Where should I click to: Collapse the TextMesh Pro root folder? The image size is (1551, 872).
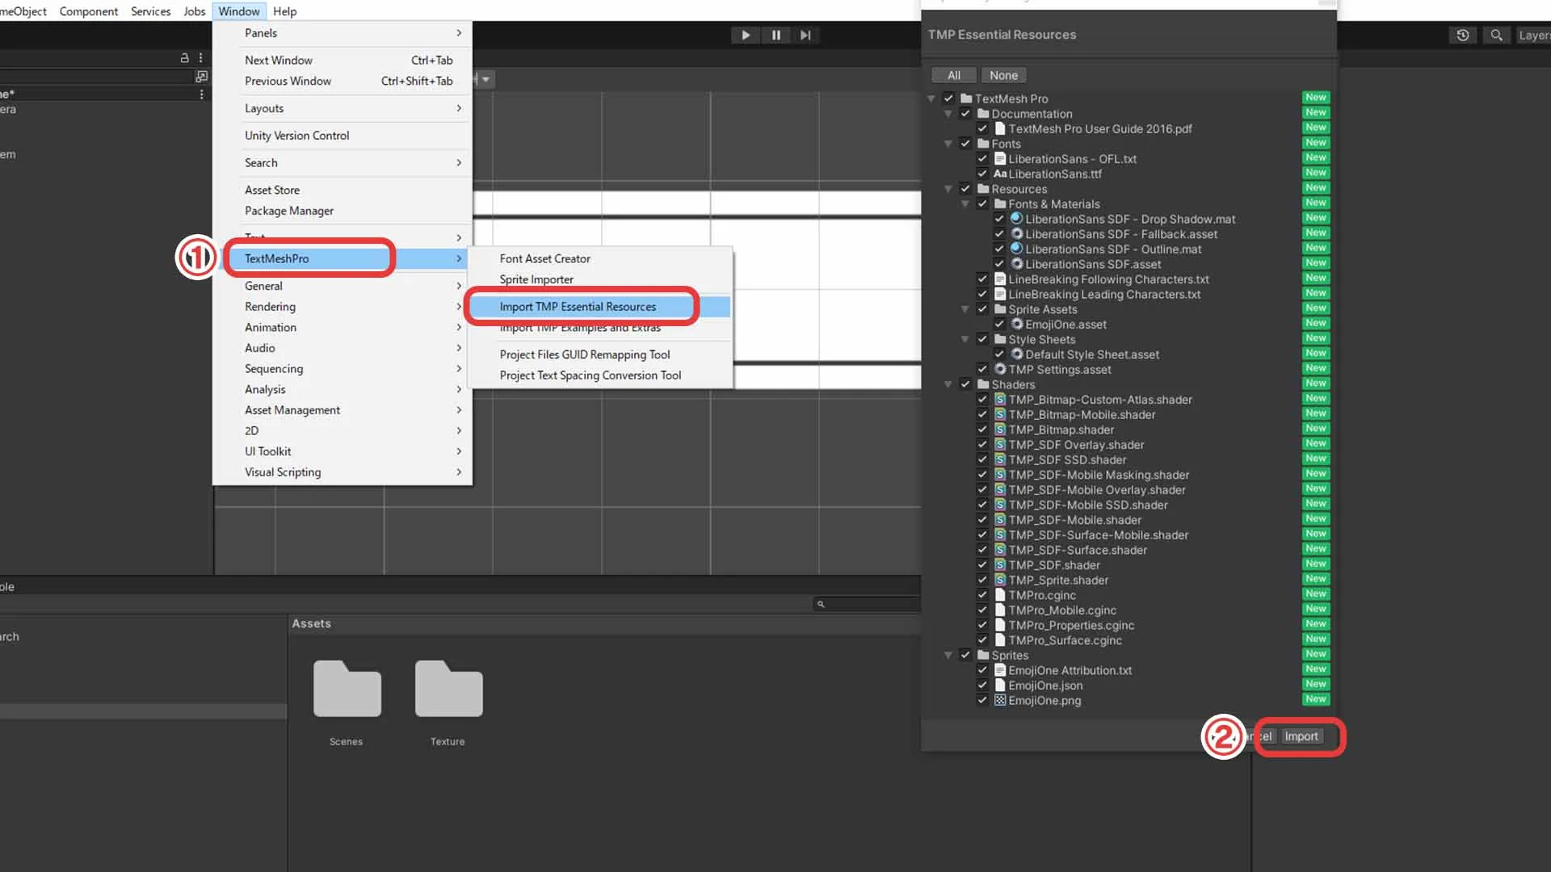pos(931,99)
